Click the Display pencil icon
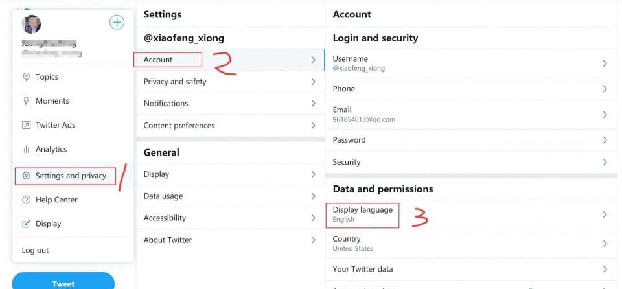This screenshot has height=289, width=622. [27, 224]
